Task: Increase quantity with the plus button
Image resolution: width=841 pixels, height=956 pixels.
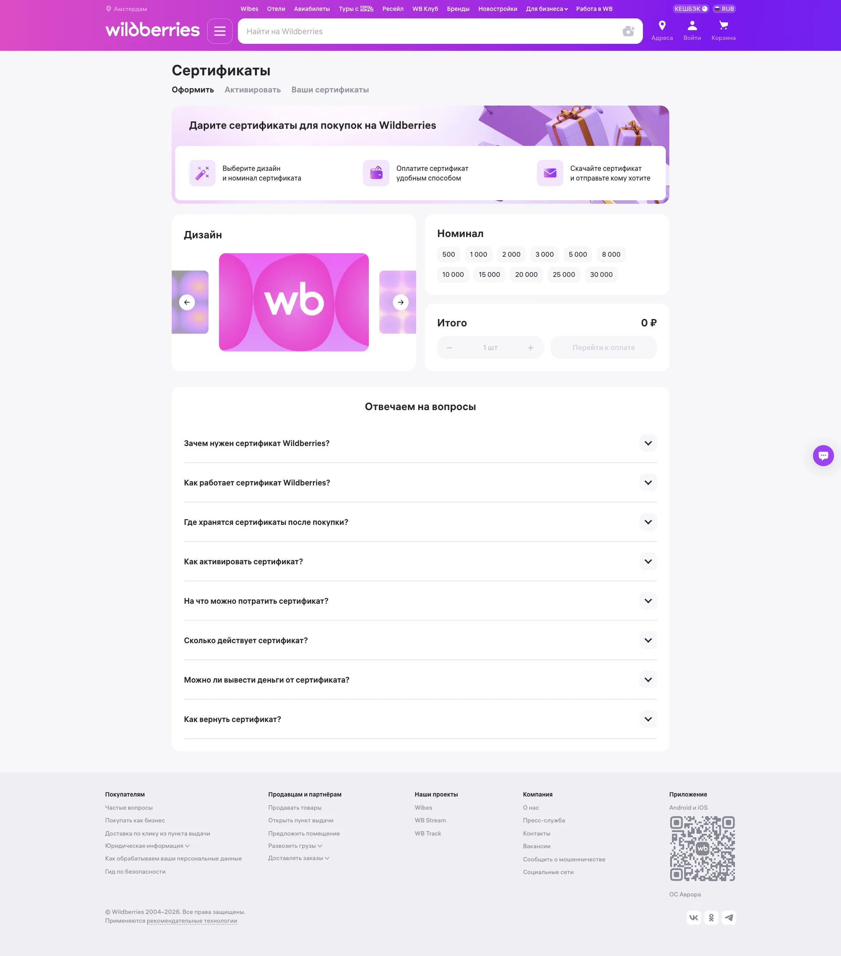Action: pyautogui.click(x=530, y=347)
